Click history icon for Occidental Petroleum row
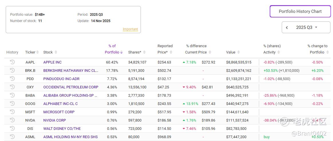This screenshot has width=333, height=141. coord(12,87)
